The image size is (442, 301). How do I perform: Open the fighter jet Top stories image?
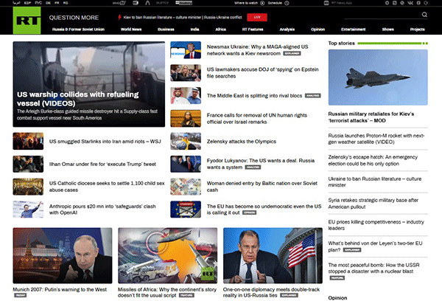pos(377,77)
